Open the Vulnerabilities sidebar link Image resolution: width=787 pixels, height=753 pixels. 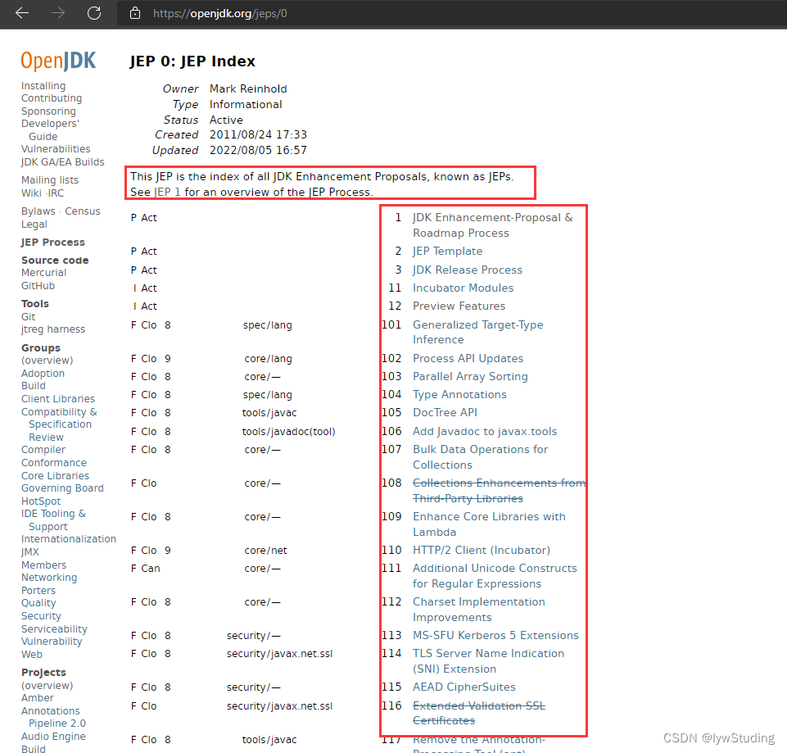(x=56, y=149)
